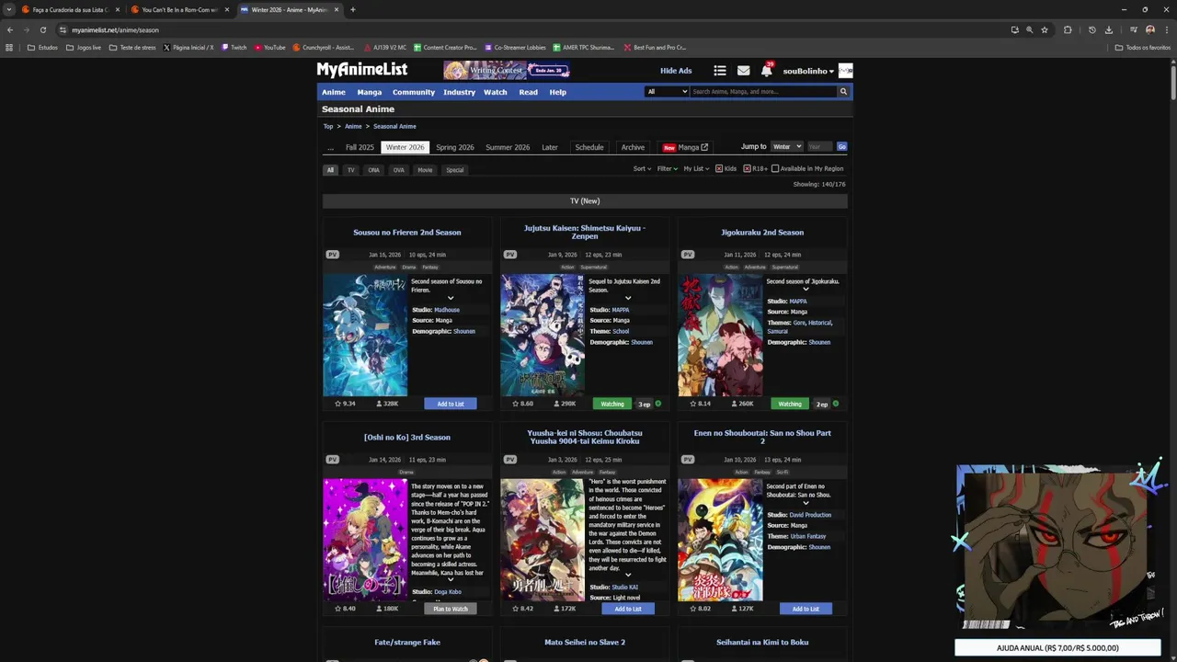The height and width of the screenshot is (662, 1177).
Task: Switch to the Spring 2026 season tab
Action: 455,147
